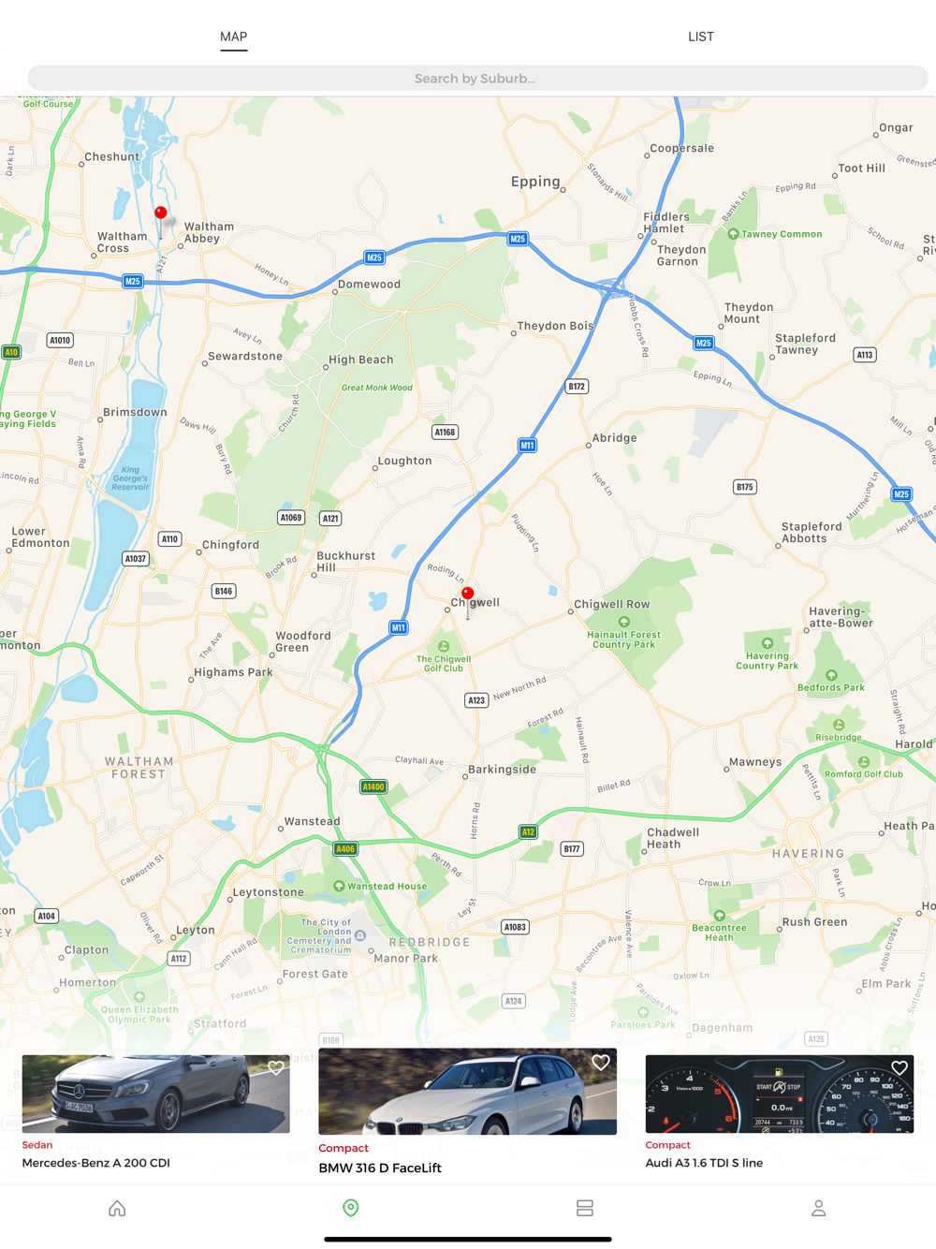Select the MAP tab
This screenshot has width=936, height=1249.
(234, 37)
